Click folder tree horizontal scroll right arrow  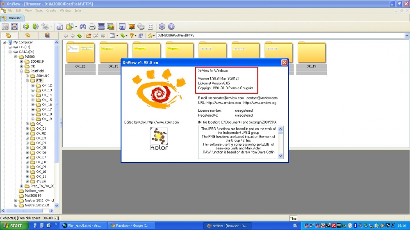pos(52,211)
